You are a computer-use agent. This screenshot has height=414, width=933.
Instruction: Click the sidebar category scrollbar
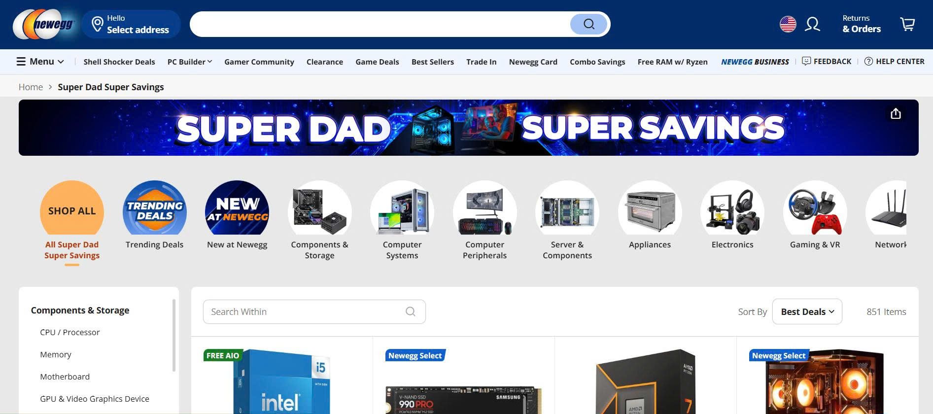pos(173,335)
